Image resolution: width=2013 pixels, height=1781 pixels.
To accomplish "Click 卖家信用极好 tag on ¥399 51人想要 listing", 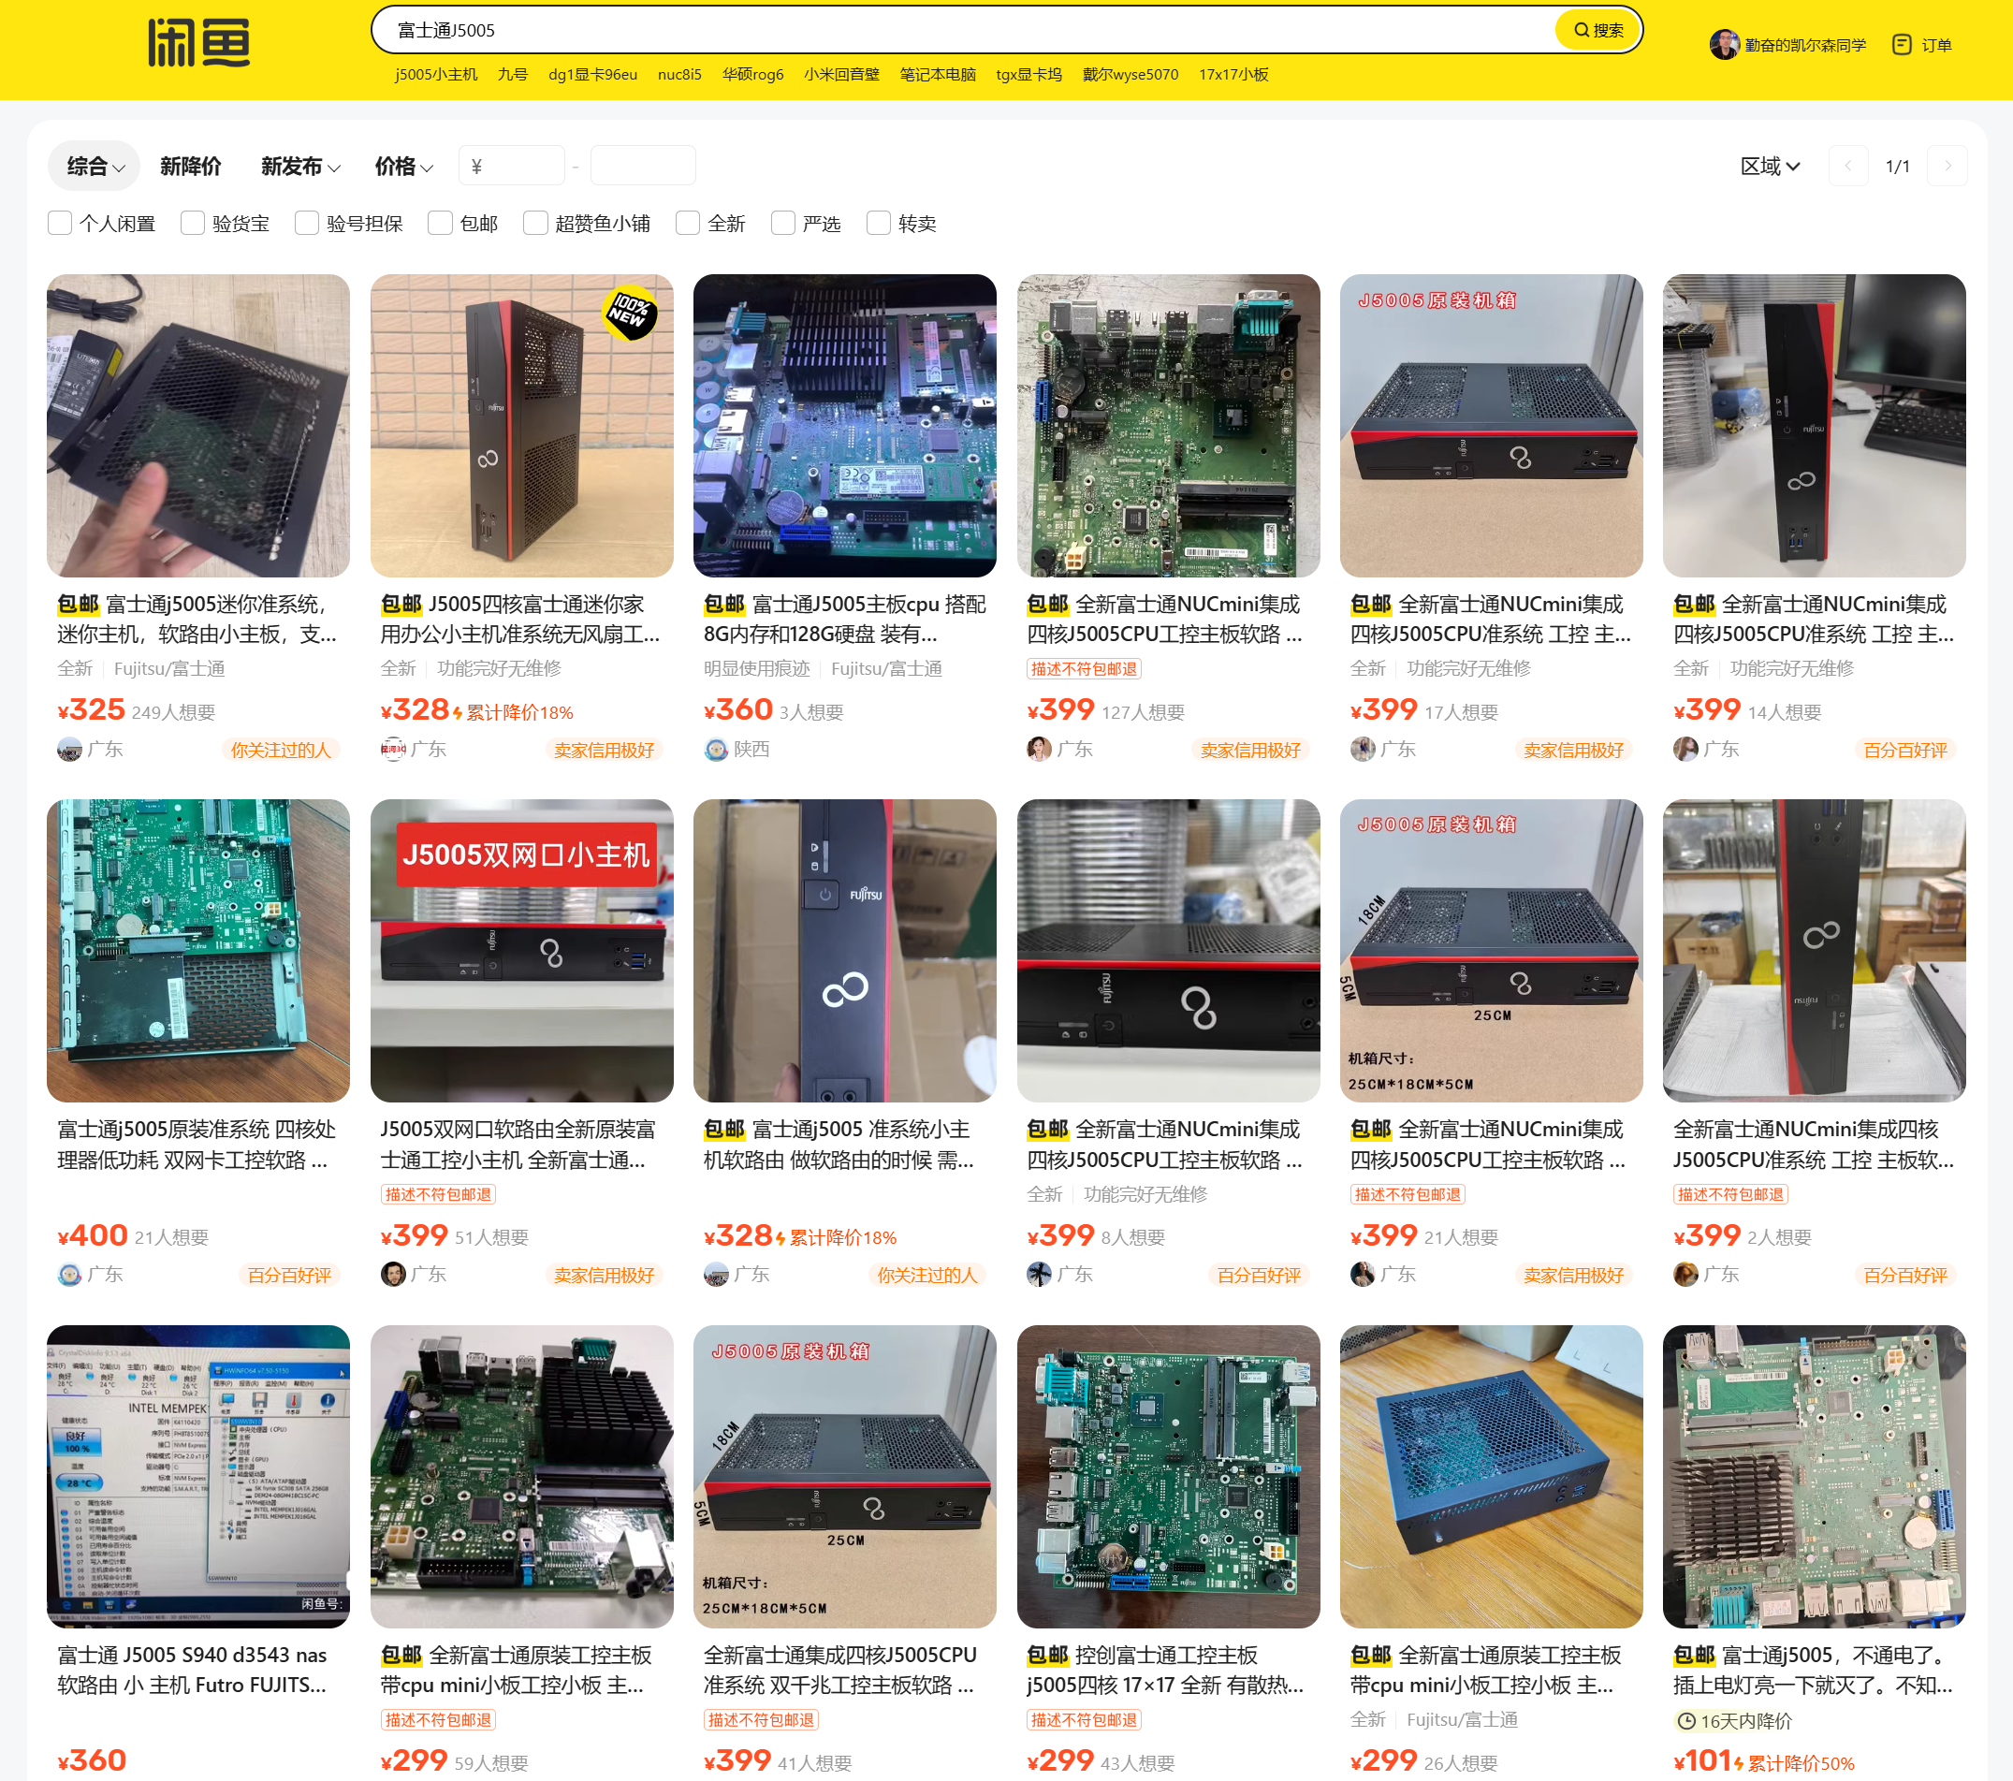I will pyautogui.click(x=604, y=1275).
